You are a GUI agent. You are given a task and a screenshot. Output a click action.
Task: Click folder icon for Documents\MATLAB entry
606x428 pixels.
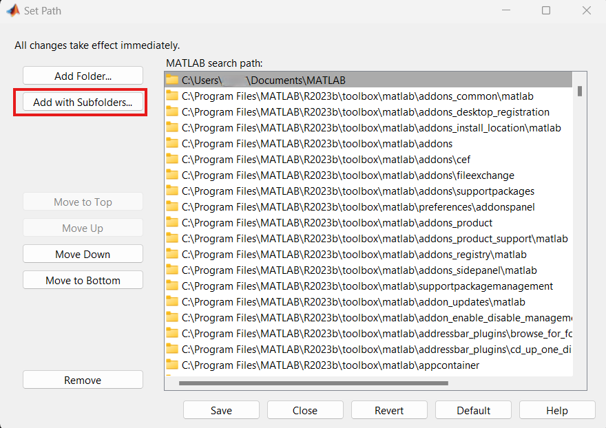(172, 80)
